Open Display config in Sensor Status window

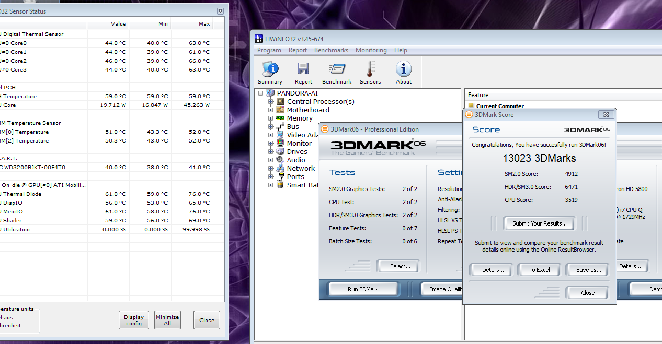point(134,320)
